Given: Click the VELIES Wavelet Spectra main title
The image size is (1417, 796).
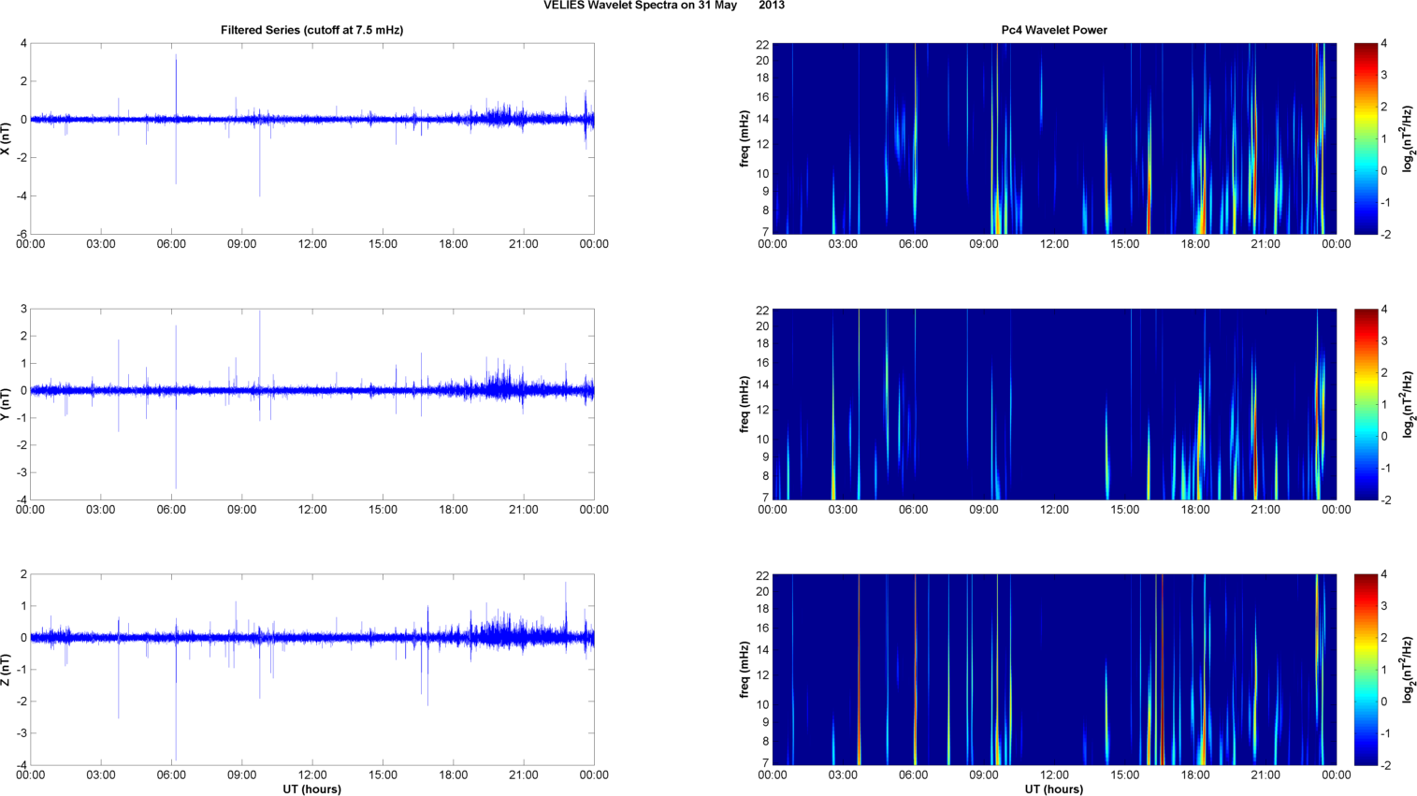Looking at the screenshot, I should pyautogui.click(x=664, y=6).
